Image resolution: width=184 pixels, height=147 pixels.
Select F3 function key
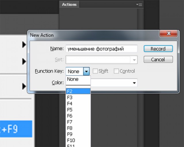coord(78,97)
